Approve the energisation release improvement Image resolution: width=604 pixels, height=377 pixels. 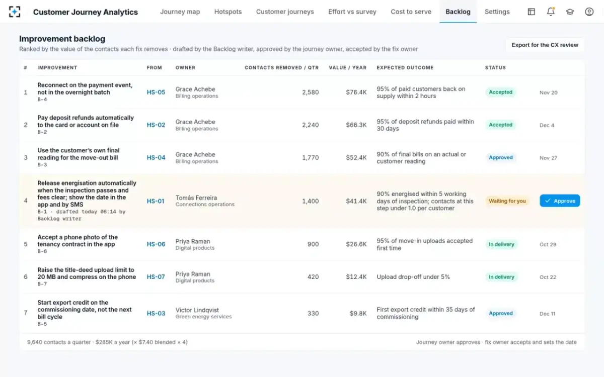560,201
